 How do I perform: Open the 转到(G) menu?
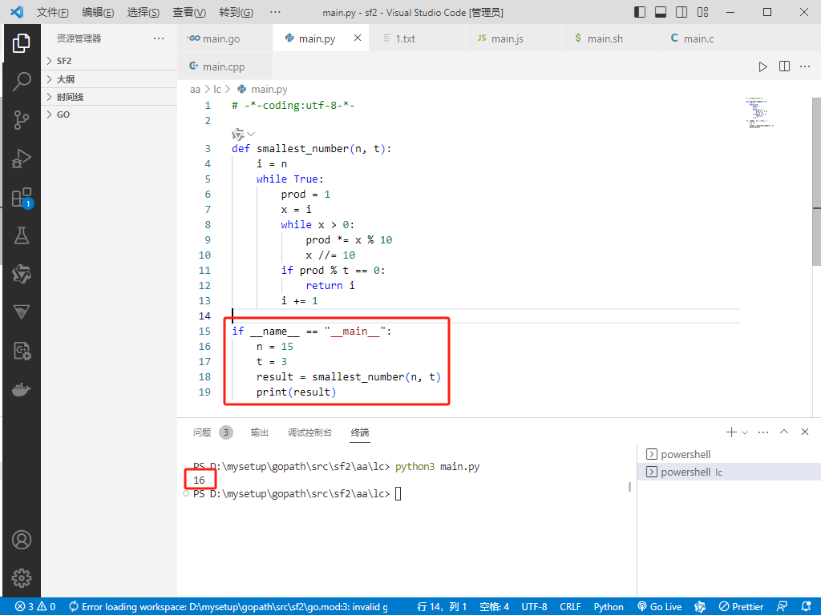pyautogui.click(x=237, y=12)
